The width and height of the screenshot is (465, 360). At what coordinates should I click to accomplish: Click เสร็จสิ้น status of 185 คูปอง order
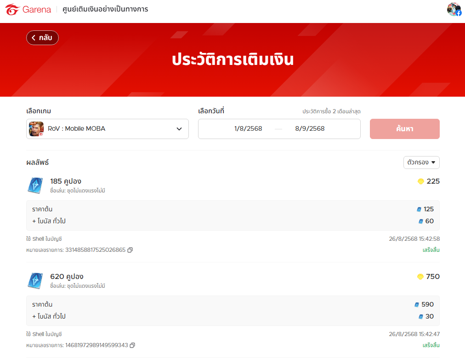tap(431, 250)
